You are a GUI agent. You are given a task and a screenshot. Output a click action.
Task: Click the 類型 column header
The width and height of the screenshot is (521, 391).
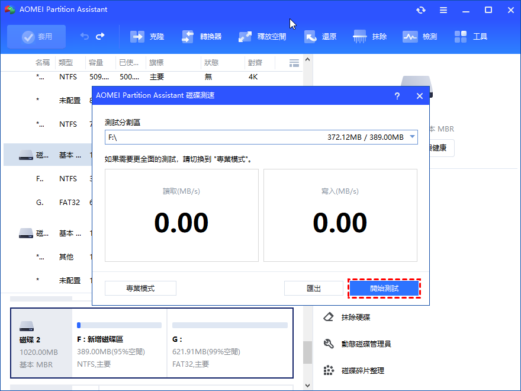[66, 63]
